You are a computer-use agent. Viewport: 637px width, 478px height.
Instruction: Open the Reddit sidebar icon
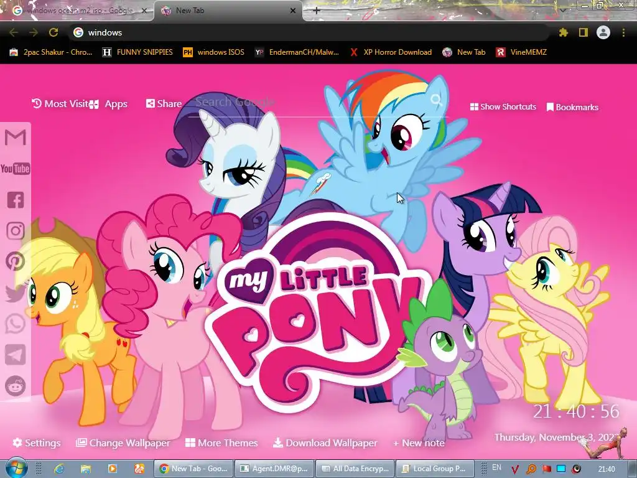click(16, 386)
